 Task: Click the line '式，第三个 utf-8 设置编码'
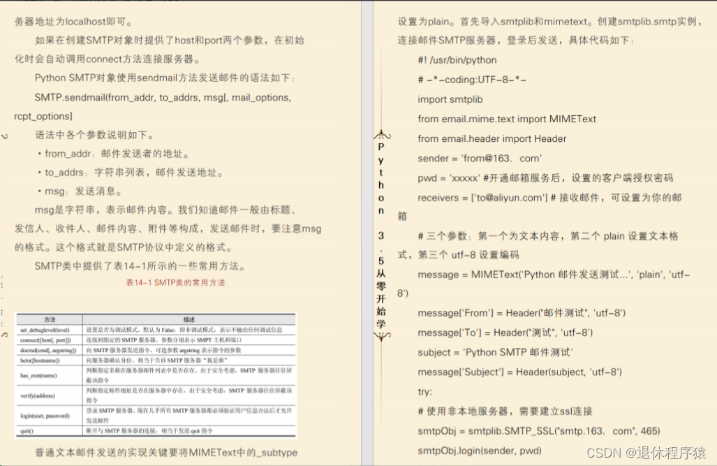click(458, 255)
